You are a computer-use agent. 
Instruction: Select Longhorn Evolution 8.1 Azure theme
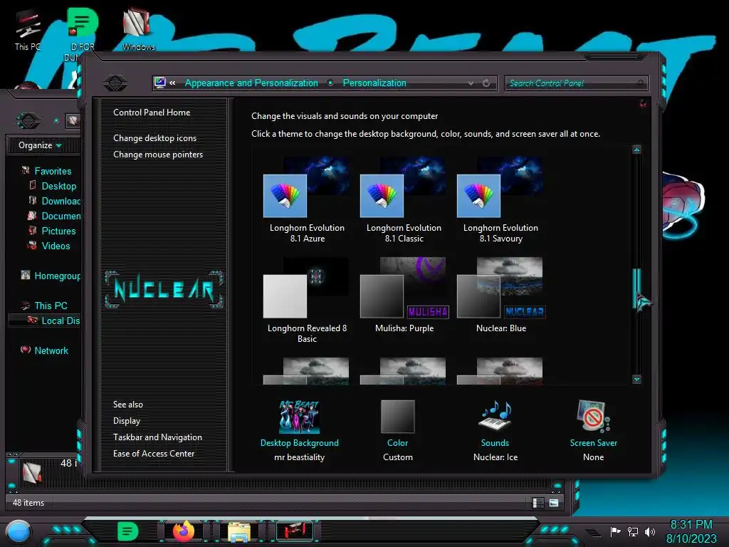[307, 200]
